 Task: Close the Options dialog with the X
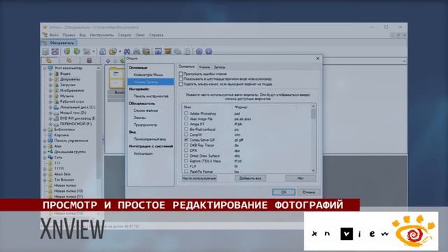(x=318, y=58)
